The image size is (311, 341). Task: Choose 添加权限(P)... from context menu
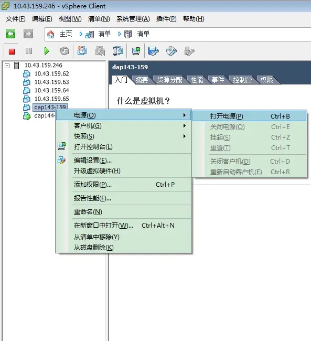[124, 185]
